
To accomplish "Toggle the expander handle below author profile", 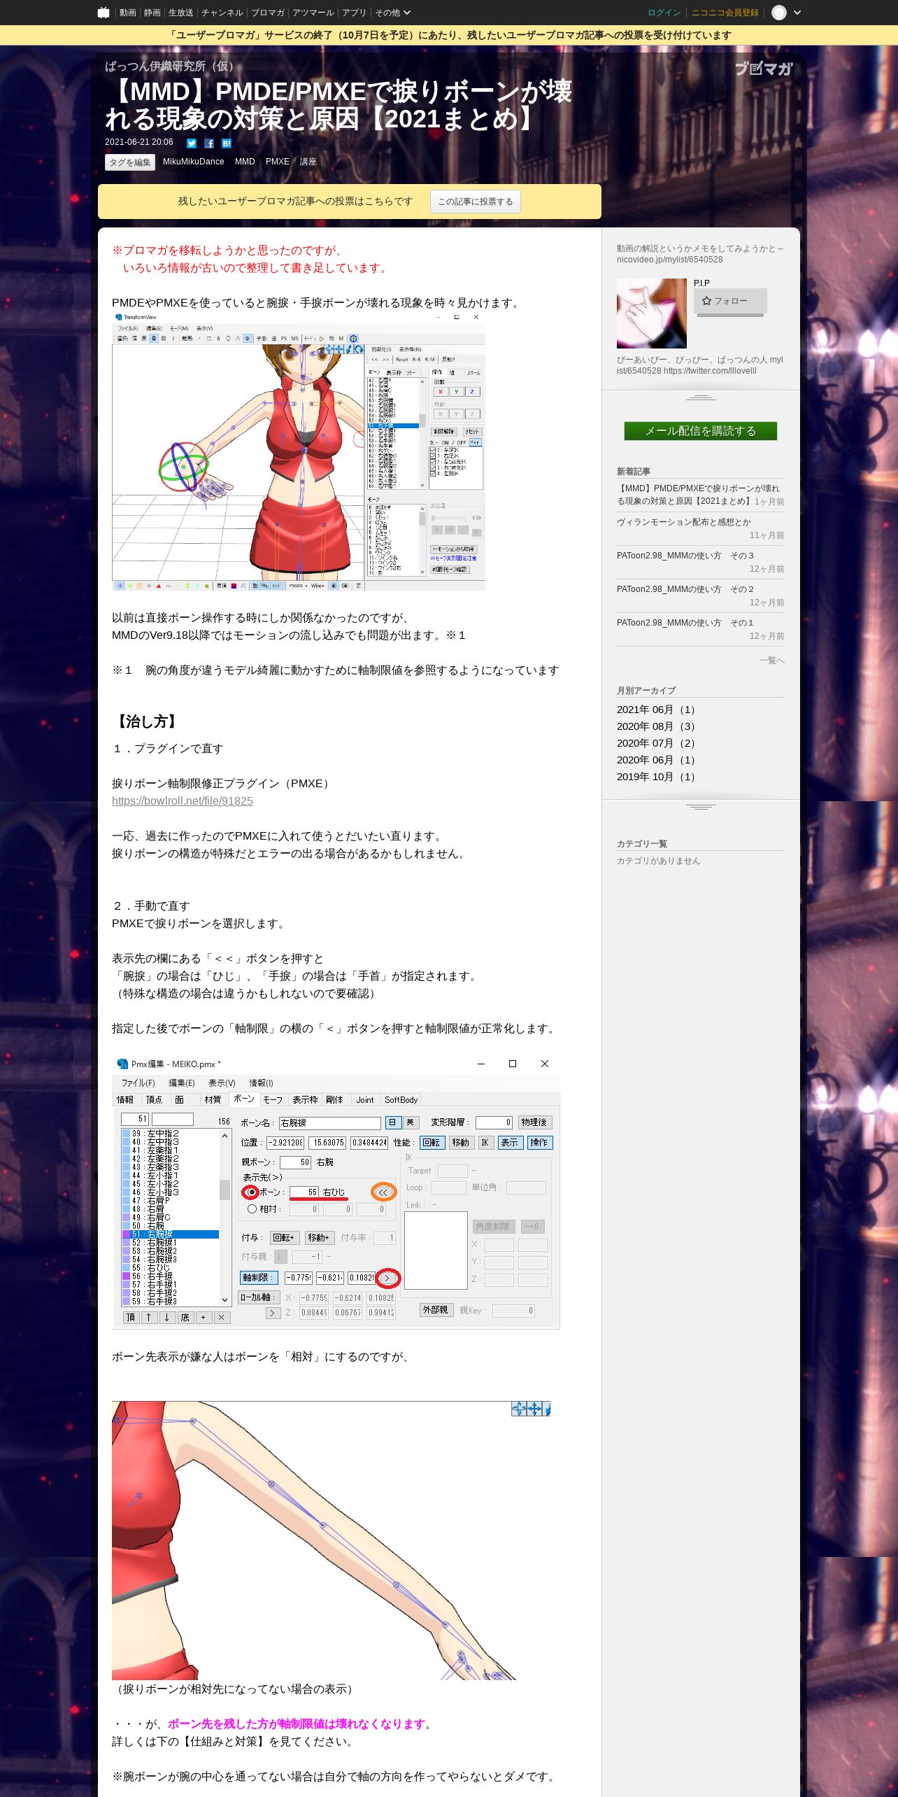I will [x=701, y=397].
